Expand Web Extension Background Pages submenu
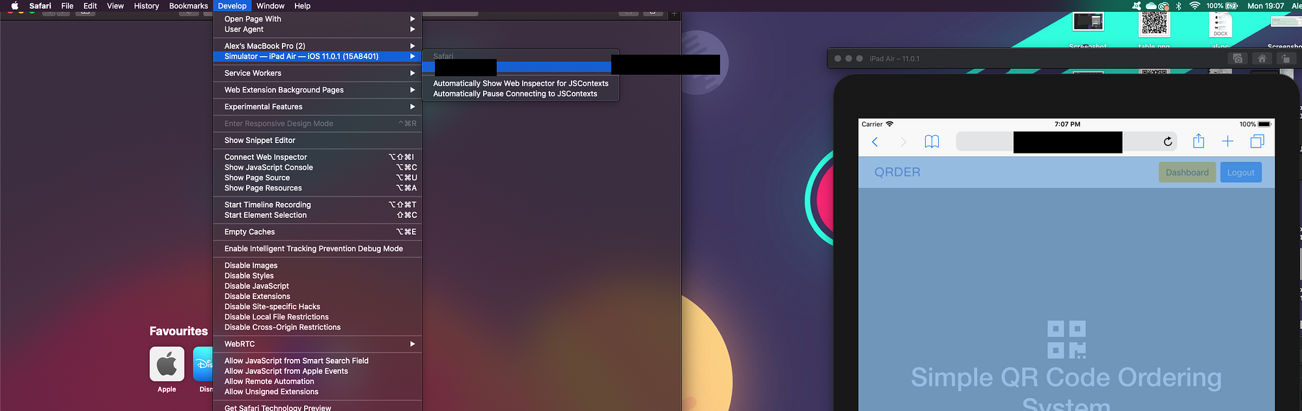This screenshot has width=1302, height=411. pos(317,90)
